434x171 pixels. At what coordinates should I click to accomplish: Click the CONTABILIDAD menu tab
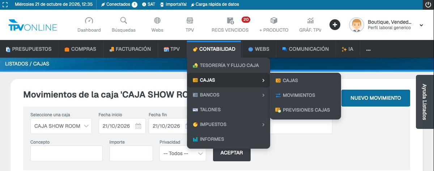point(214,49)
